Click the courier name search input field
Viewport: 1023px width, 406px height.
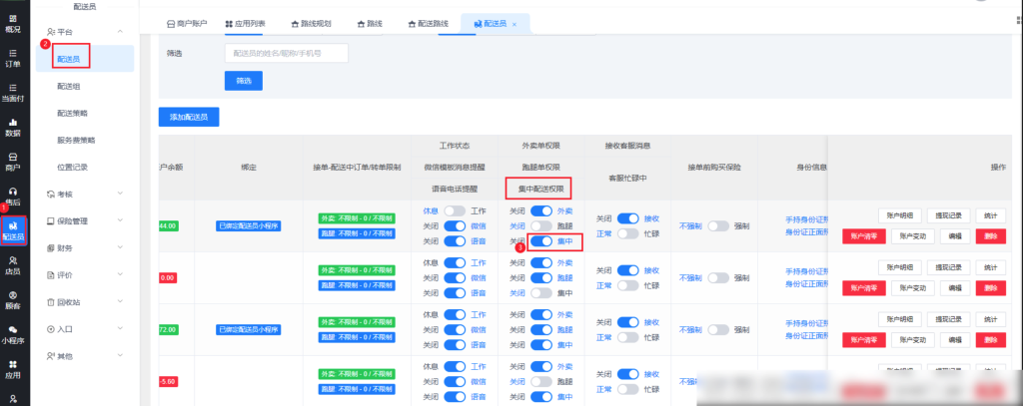[286, 53]
